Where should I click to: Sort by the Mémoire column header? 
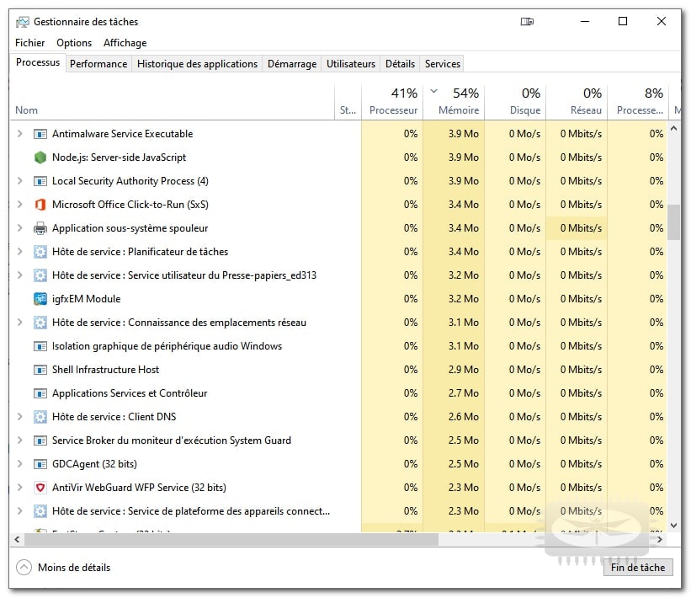[x=454, y=102]
